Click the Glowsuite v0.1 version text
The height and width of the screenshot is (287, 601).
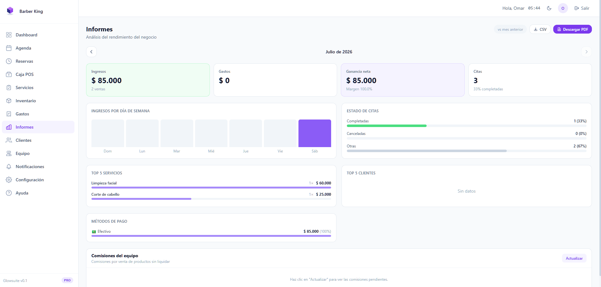(15, 281)
